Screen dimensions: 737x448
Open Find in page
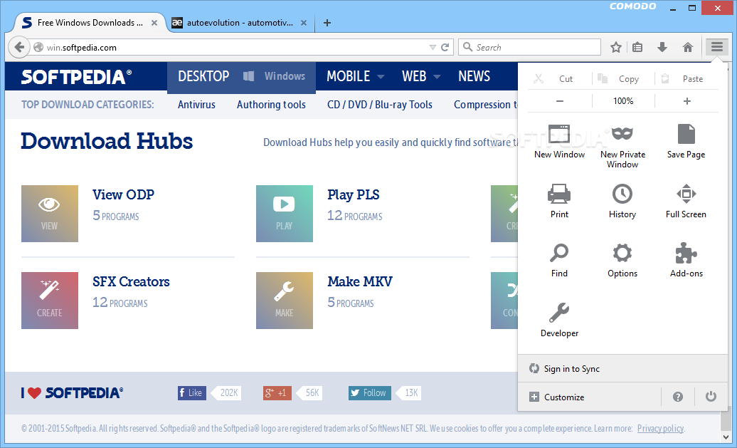tap(559, 260)
